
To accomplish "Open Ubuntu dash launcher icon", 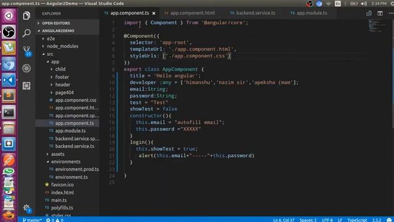I will (x=9, y=15).
